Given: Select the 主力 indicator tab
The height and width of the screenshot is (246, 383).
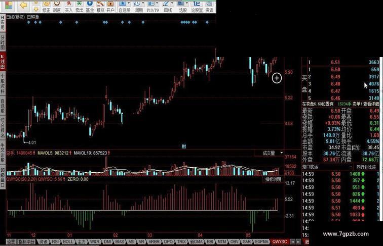Looking at the screenshot, I should pos(82,242).
